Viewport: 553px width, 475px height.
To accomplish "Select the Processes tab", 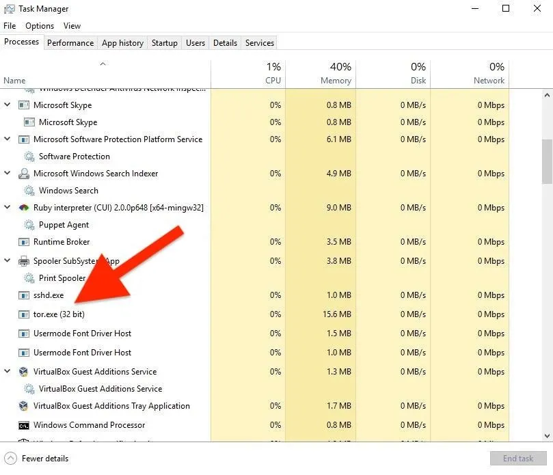I will click(21, 42).
